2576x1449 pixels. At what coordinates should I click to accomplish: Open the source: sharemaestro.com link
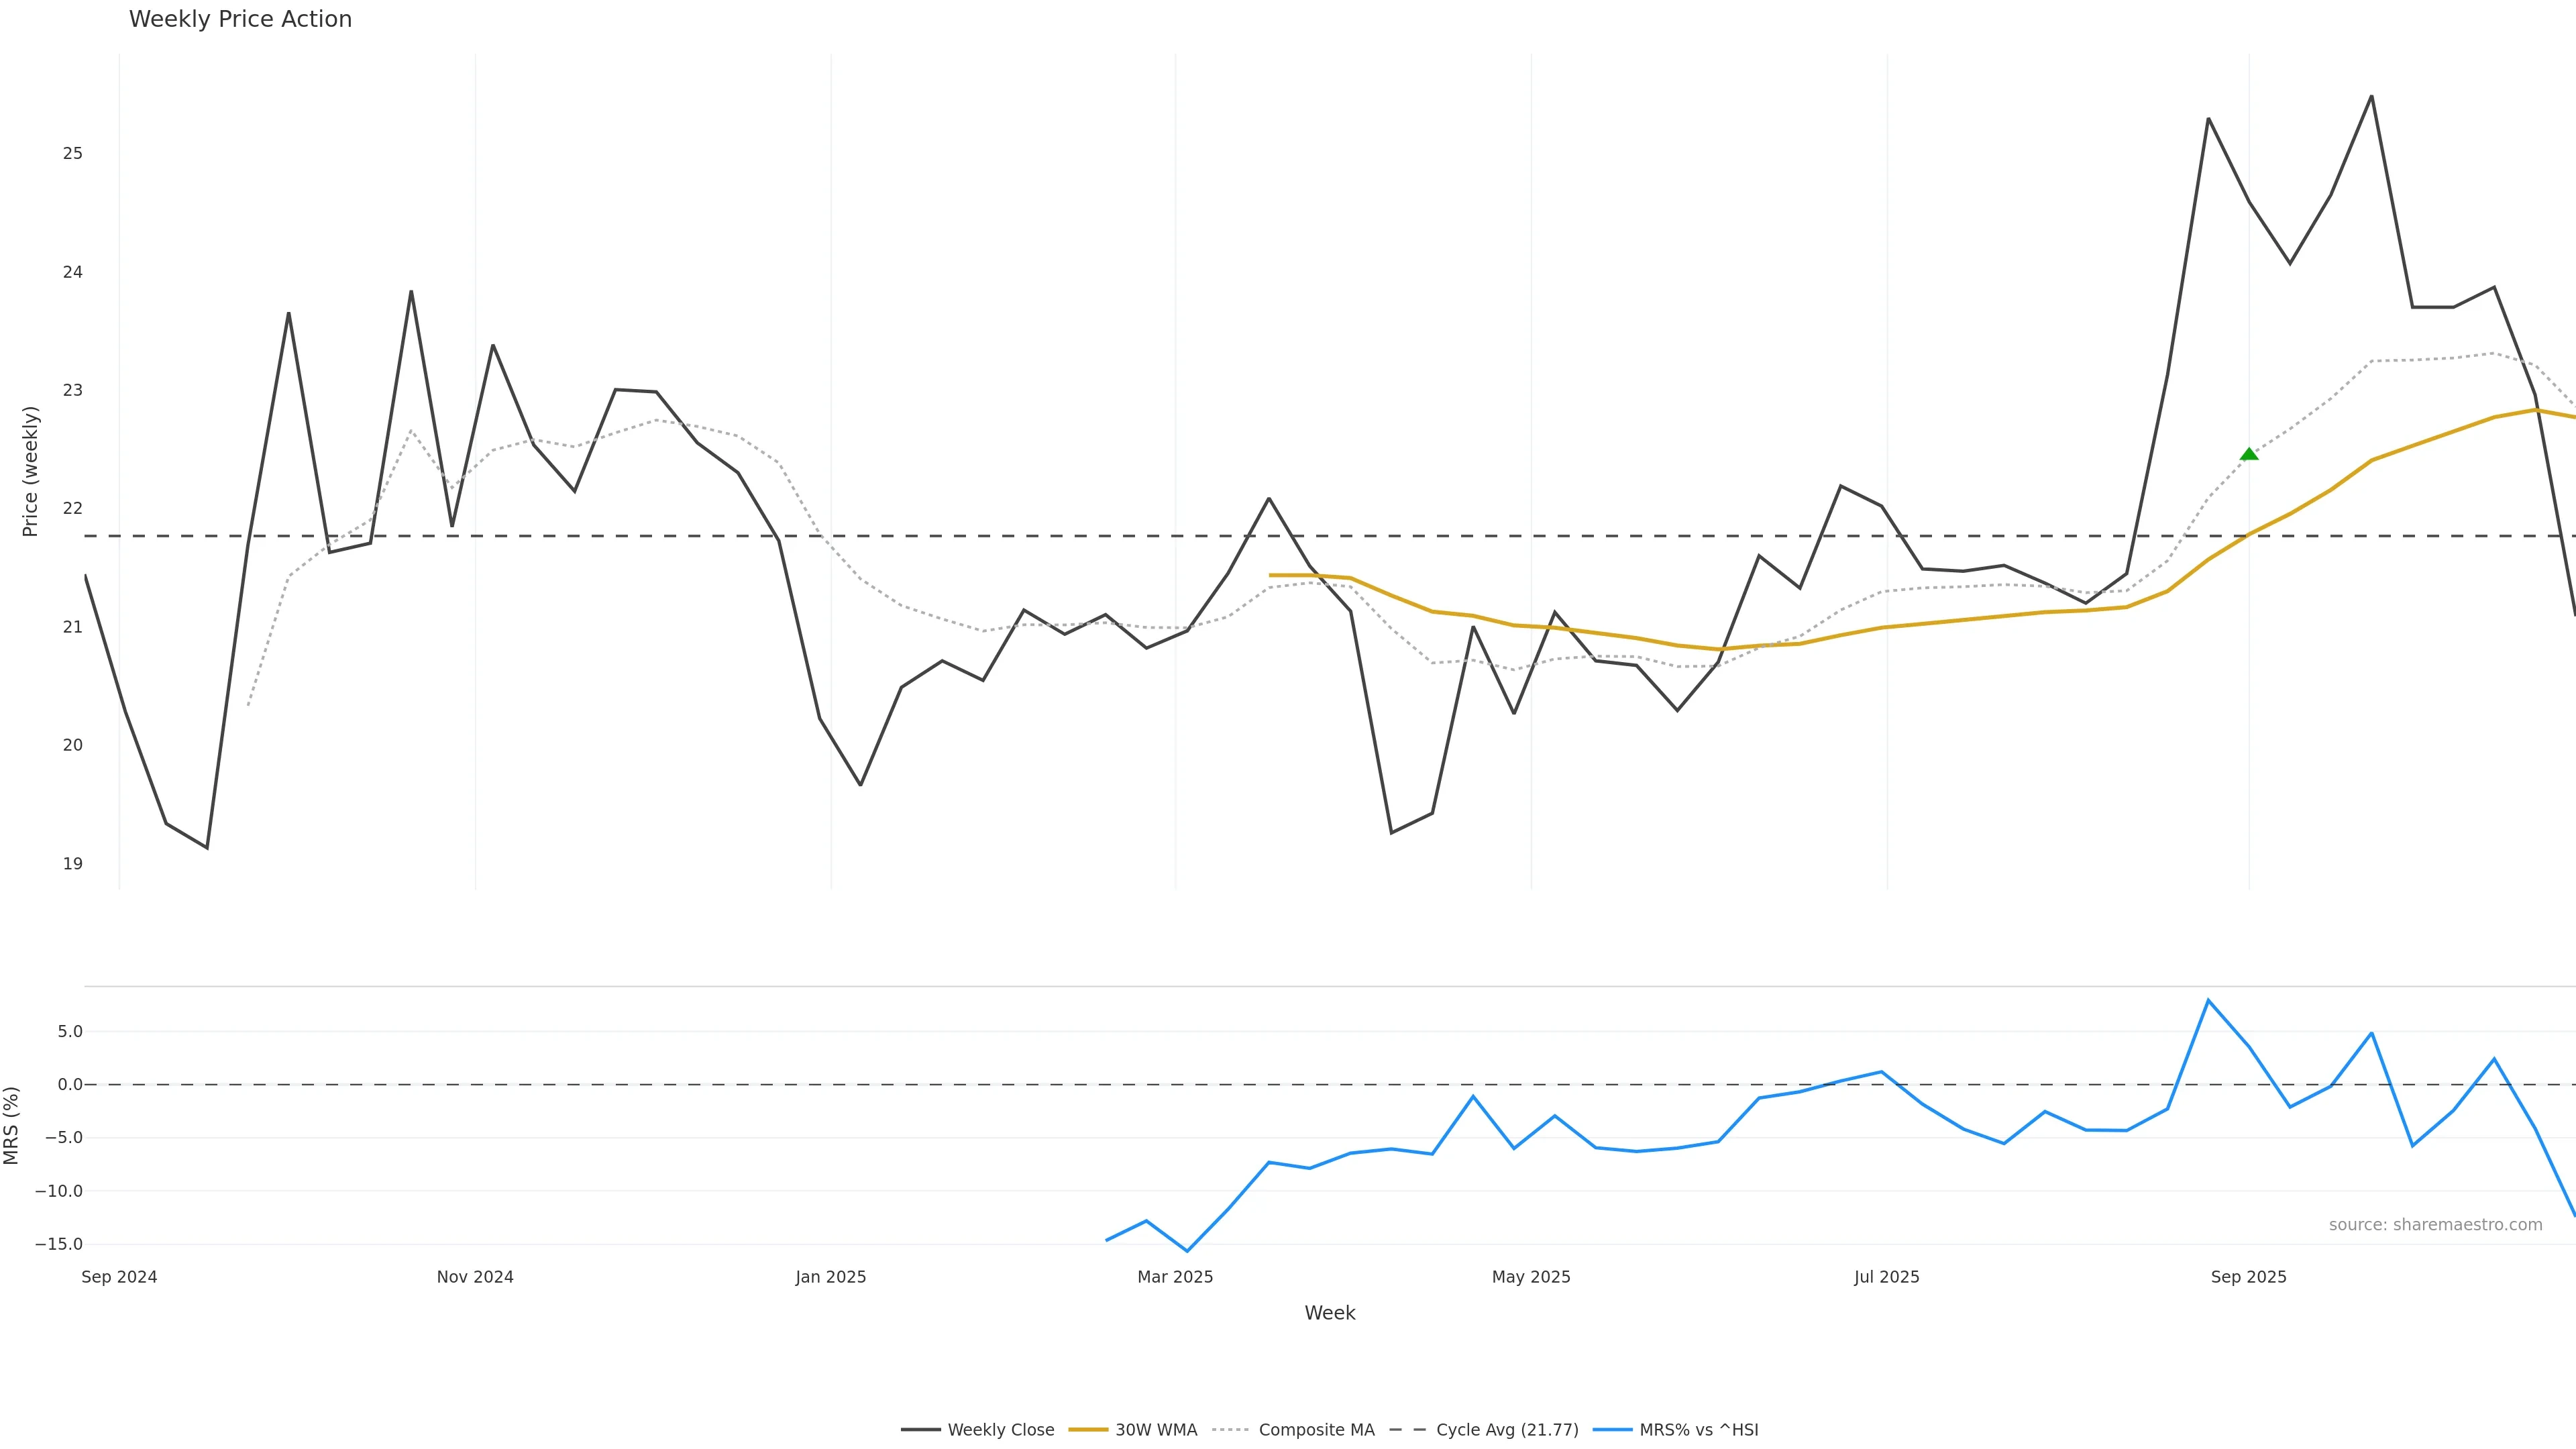(2435, 1225)
